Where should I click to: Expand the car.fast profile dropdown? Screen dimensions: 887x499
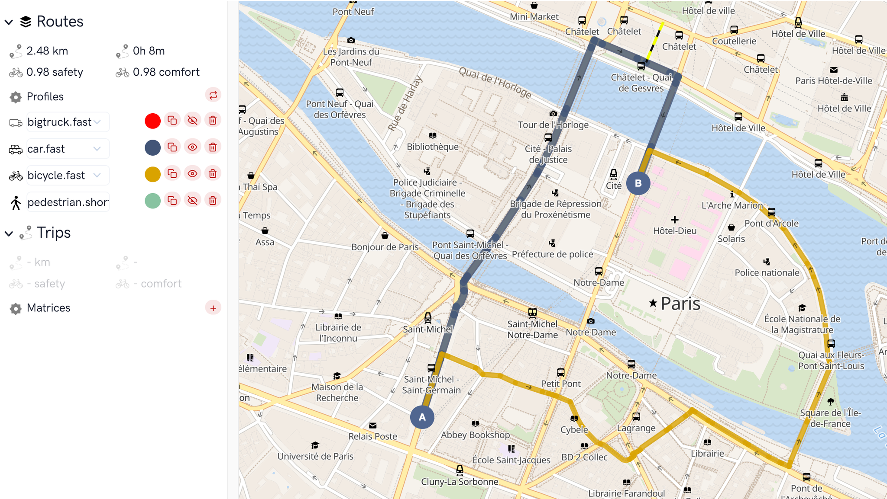[97, 147]
